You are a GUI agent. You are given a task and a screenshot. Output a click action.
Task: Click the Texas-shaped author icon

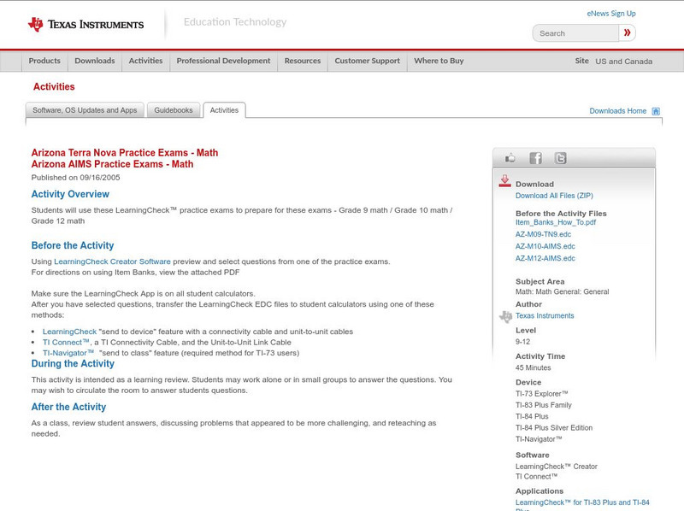pos(506,315)
